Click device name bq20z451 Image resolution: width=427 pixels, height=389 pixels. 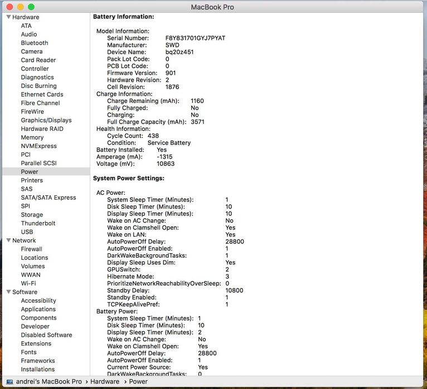point(179,52)
